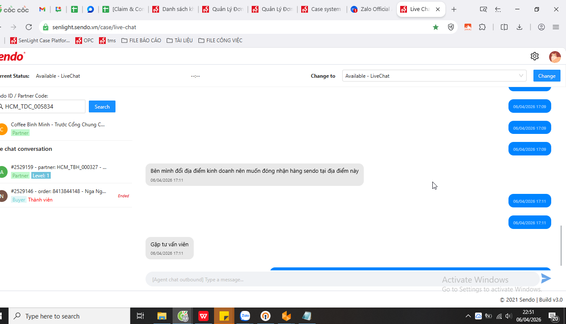Open the orange keyhole app on the taskbar
This screenshot has width=566, height=324.
pyautogui.click(x=266, y=316)
